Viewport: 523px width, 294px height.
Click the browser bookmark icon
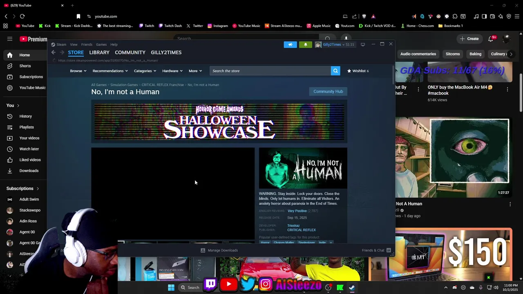78,16
